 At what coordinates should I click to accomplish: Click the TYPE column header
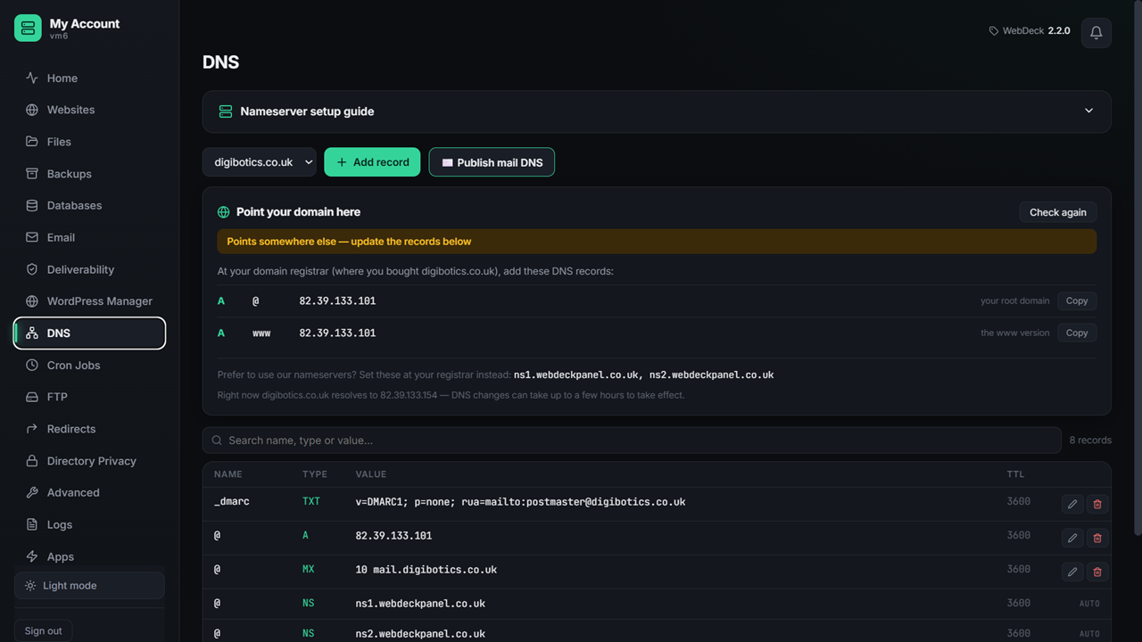315,474
